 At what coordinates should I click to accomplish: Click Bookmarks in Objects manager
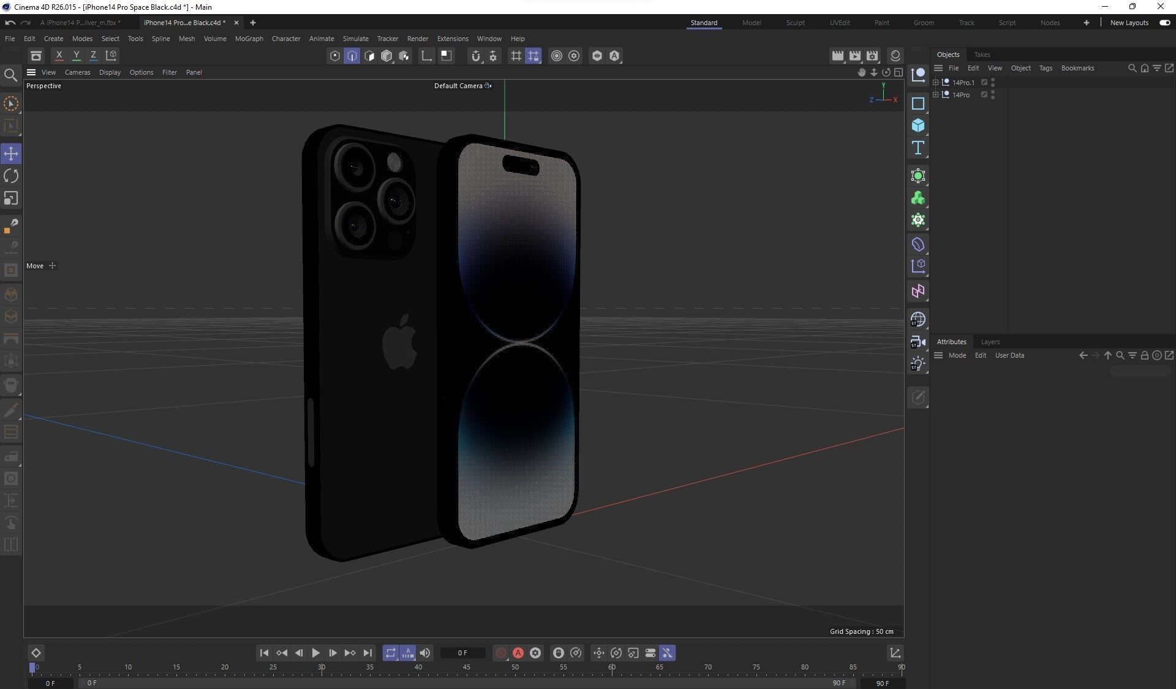(x=1077, y=68)
